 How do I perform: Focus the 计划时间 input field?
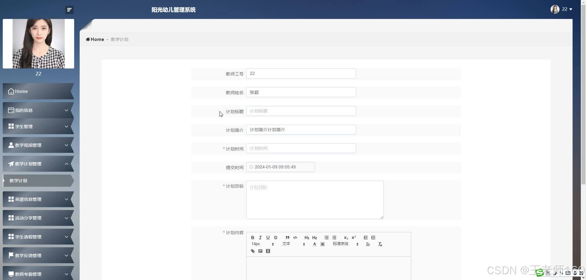(x=301, y=148)
